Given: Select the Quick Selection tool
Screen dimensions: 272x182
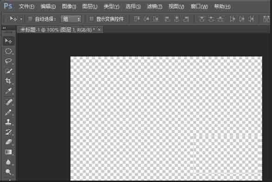Looking at the screenshot, I should [8, 71].
